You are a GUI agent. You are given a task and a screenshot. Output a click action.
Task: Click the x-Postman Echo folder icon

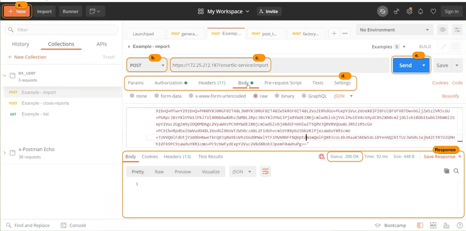[12, 153]
